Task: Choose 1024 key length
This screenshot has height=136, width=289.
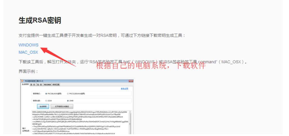Action: pyautogui.click(x=48, y=101)
